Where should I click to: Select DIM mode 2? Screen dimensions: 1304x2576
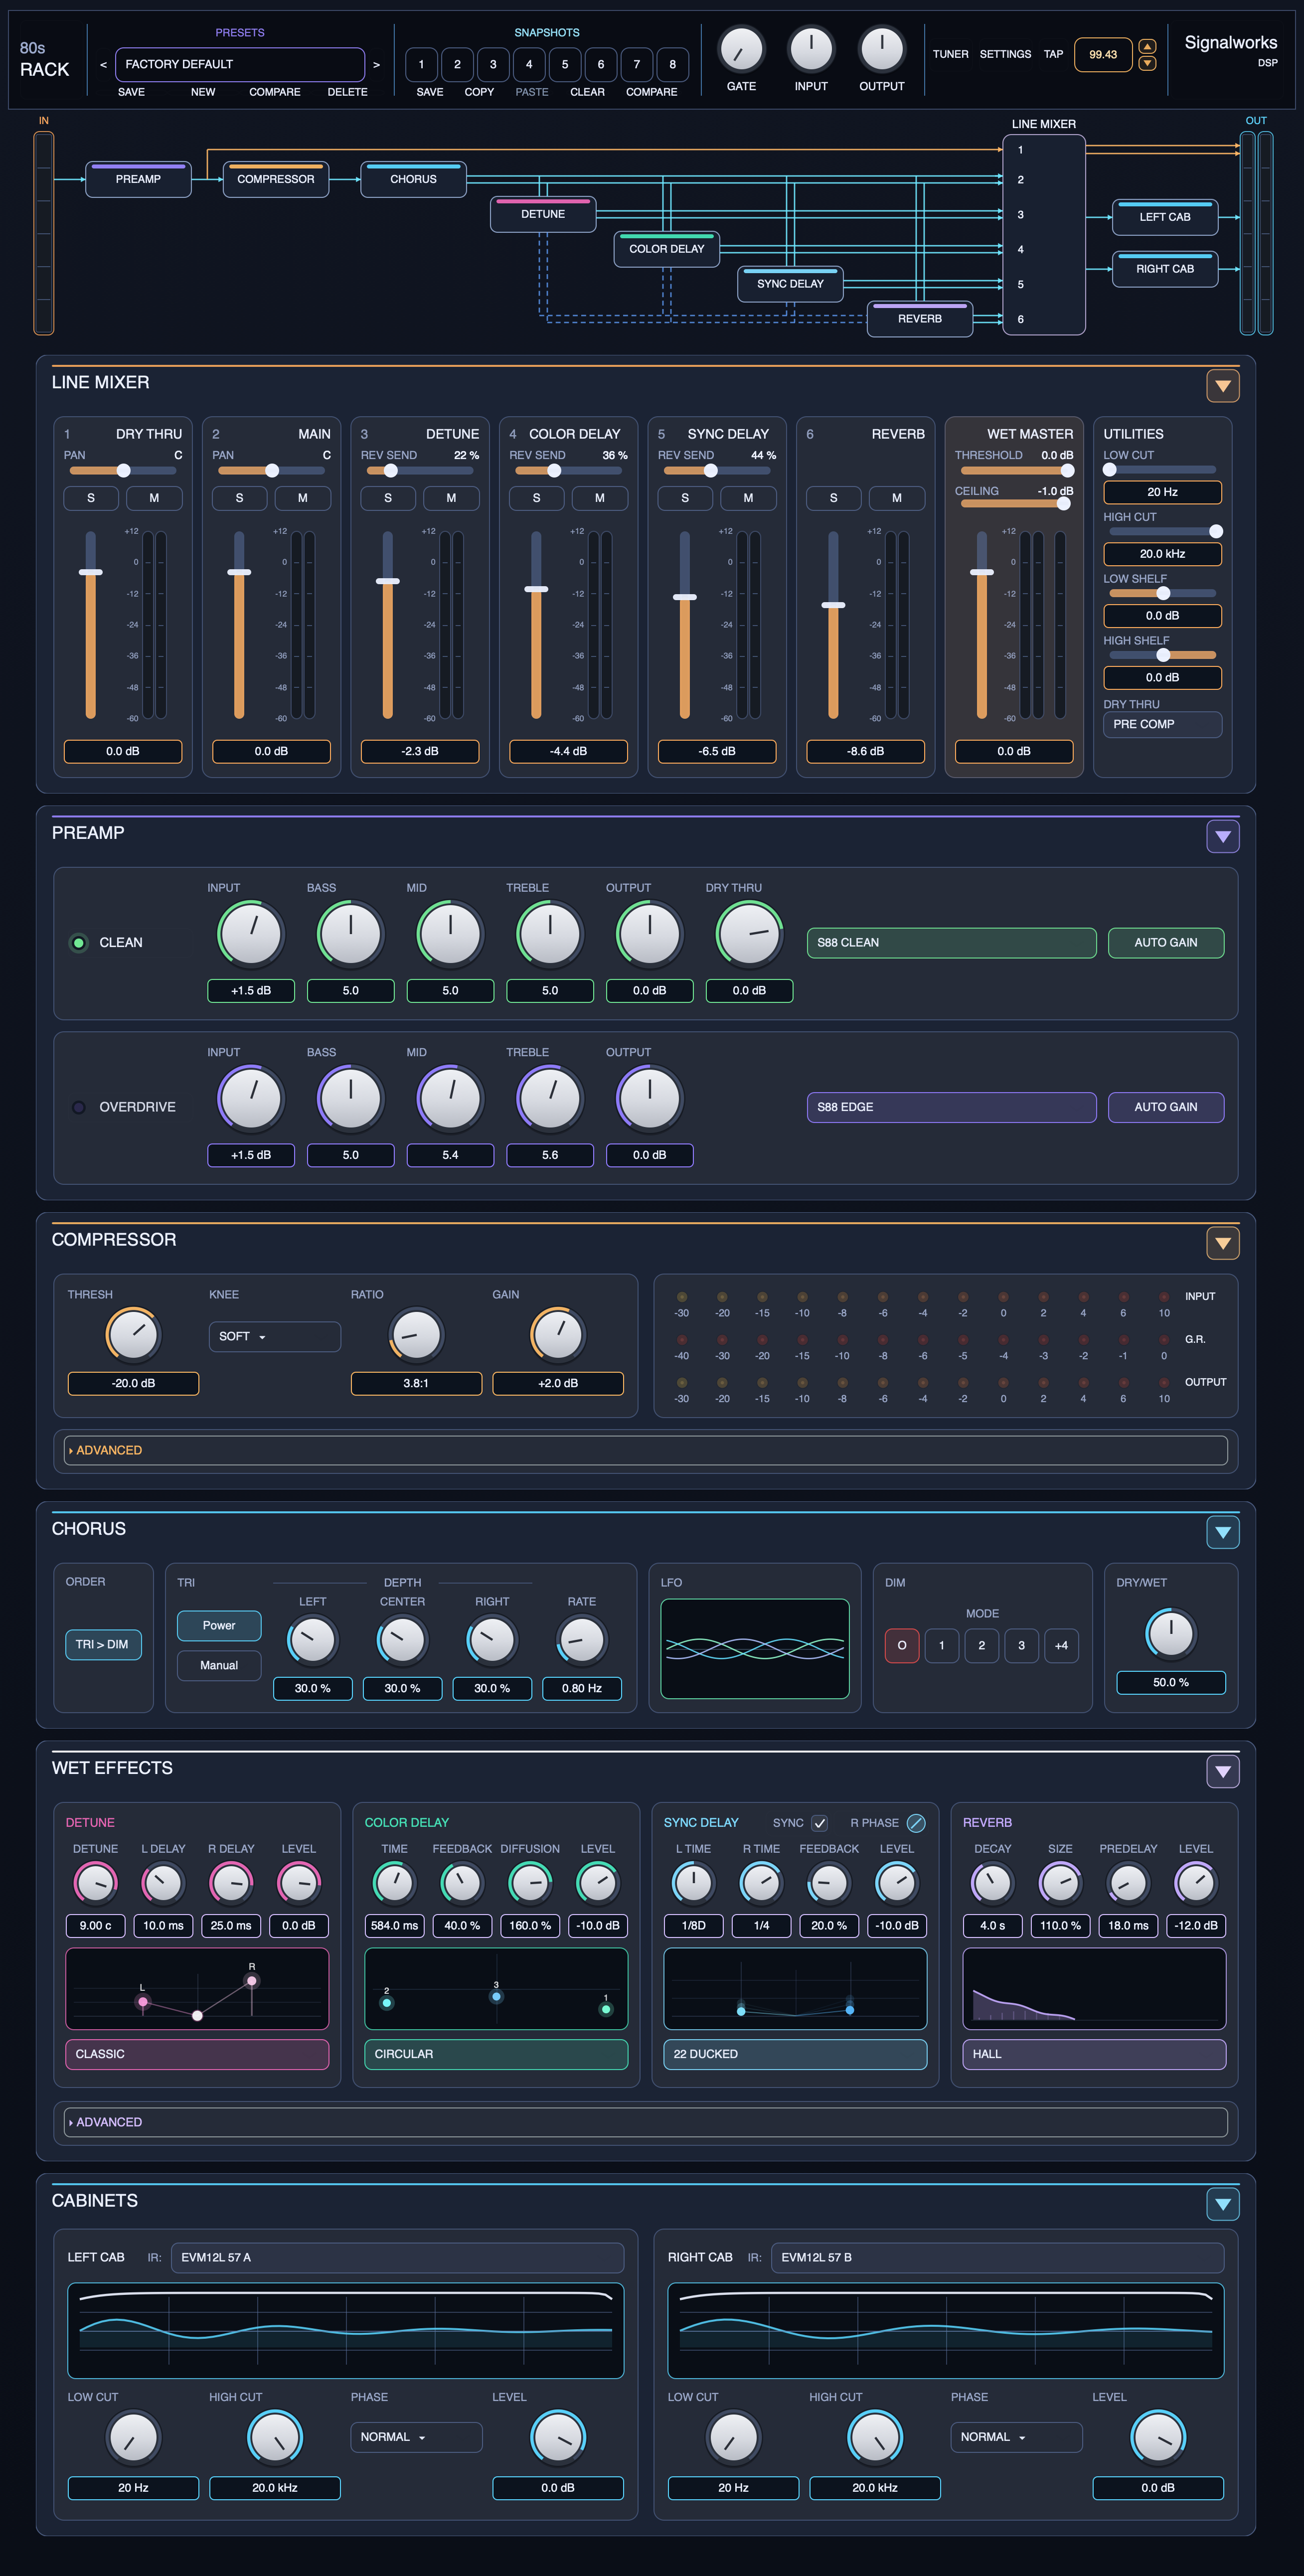981,1645
